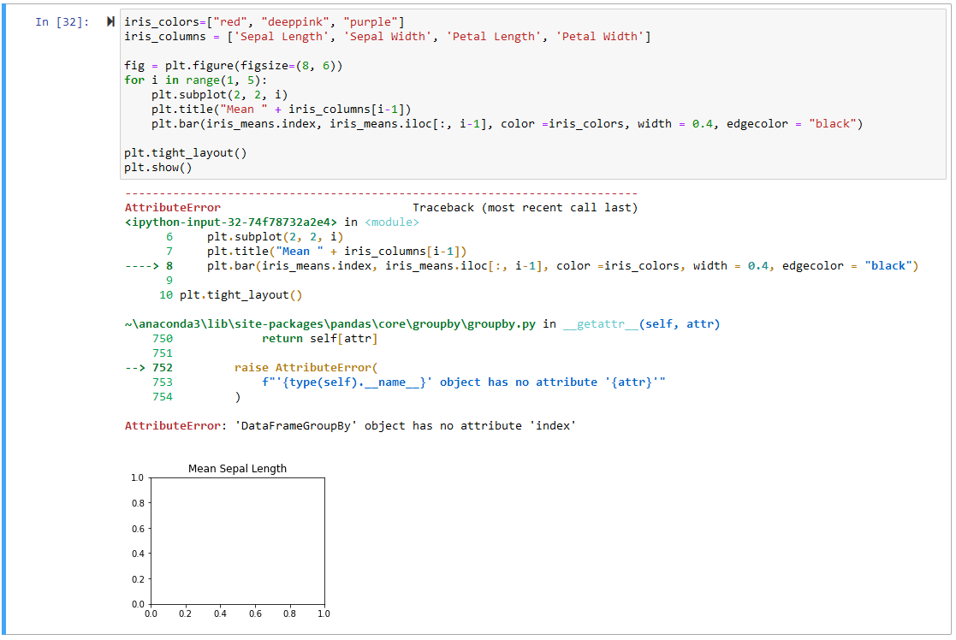The width and height of the screenshot is (956, 640).
Task: Click the plt.title code line in cell
Action: point(281,110)
